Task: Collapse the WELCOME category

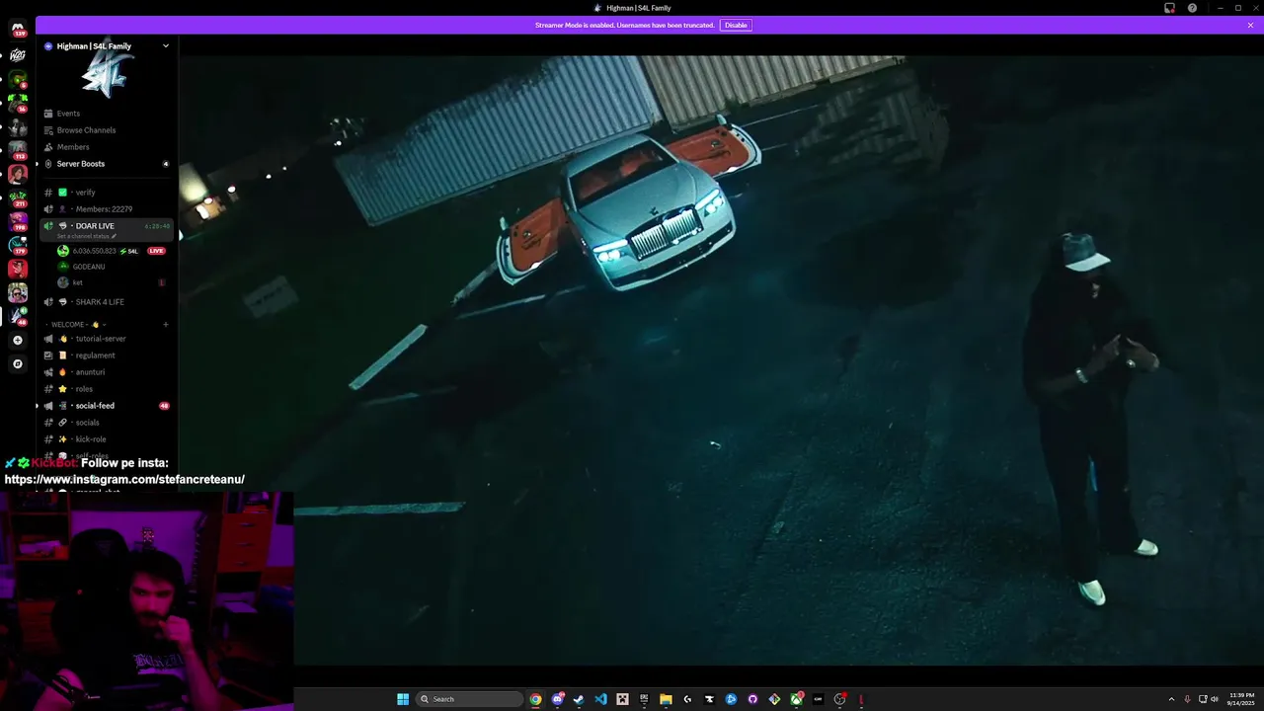Action: pos(77,325)
